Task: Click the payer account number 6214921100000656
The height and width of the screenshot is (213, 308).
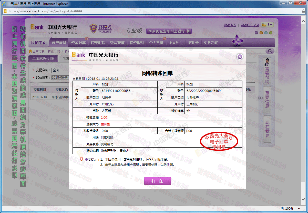Action: [116, 91]
